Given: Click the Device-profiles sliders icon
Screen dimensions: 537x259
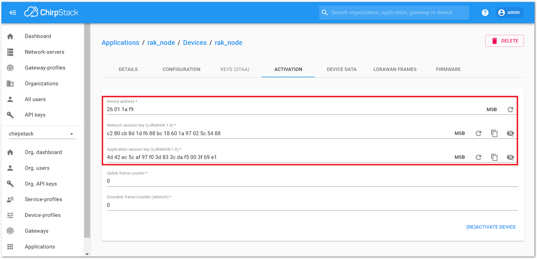Looking at the screenshot, I should 10,215.
